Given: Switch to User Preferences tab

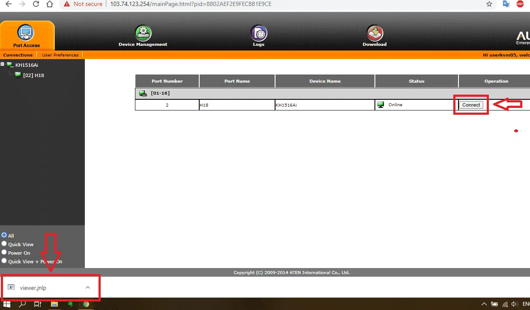Looking at the screenshot, I should 60,55.
